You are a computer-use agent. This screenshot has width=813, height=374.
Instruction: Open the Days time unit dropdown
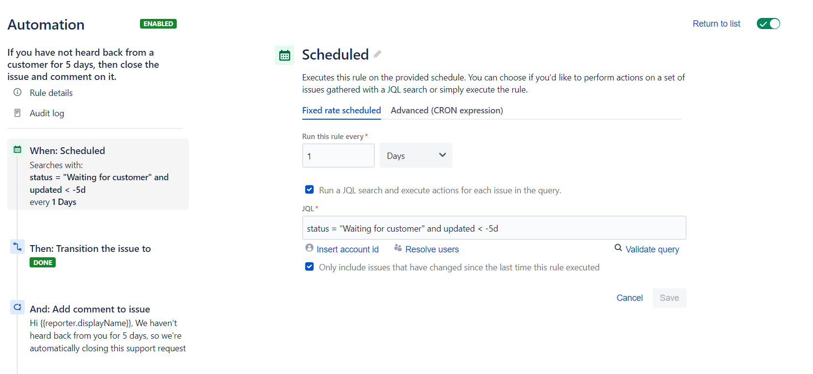[x=415, y=155]
